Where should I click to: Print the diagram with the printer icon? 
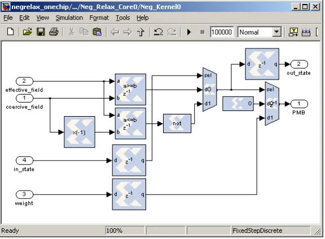[x=54, y=32]
